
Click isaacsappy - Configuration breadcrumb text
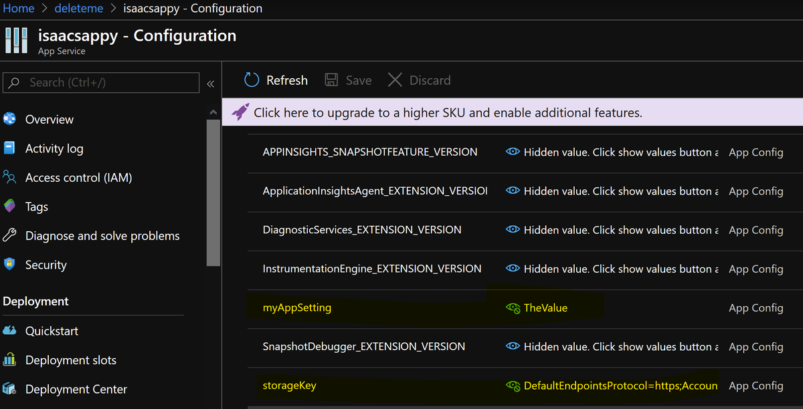[x=193, y=9]
